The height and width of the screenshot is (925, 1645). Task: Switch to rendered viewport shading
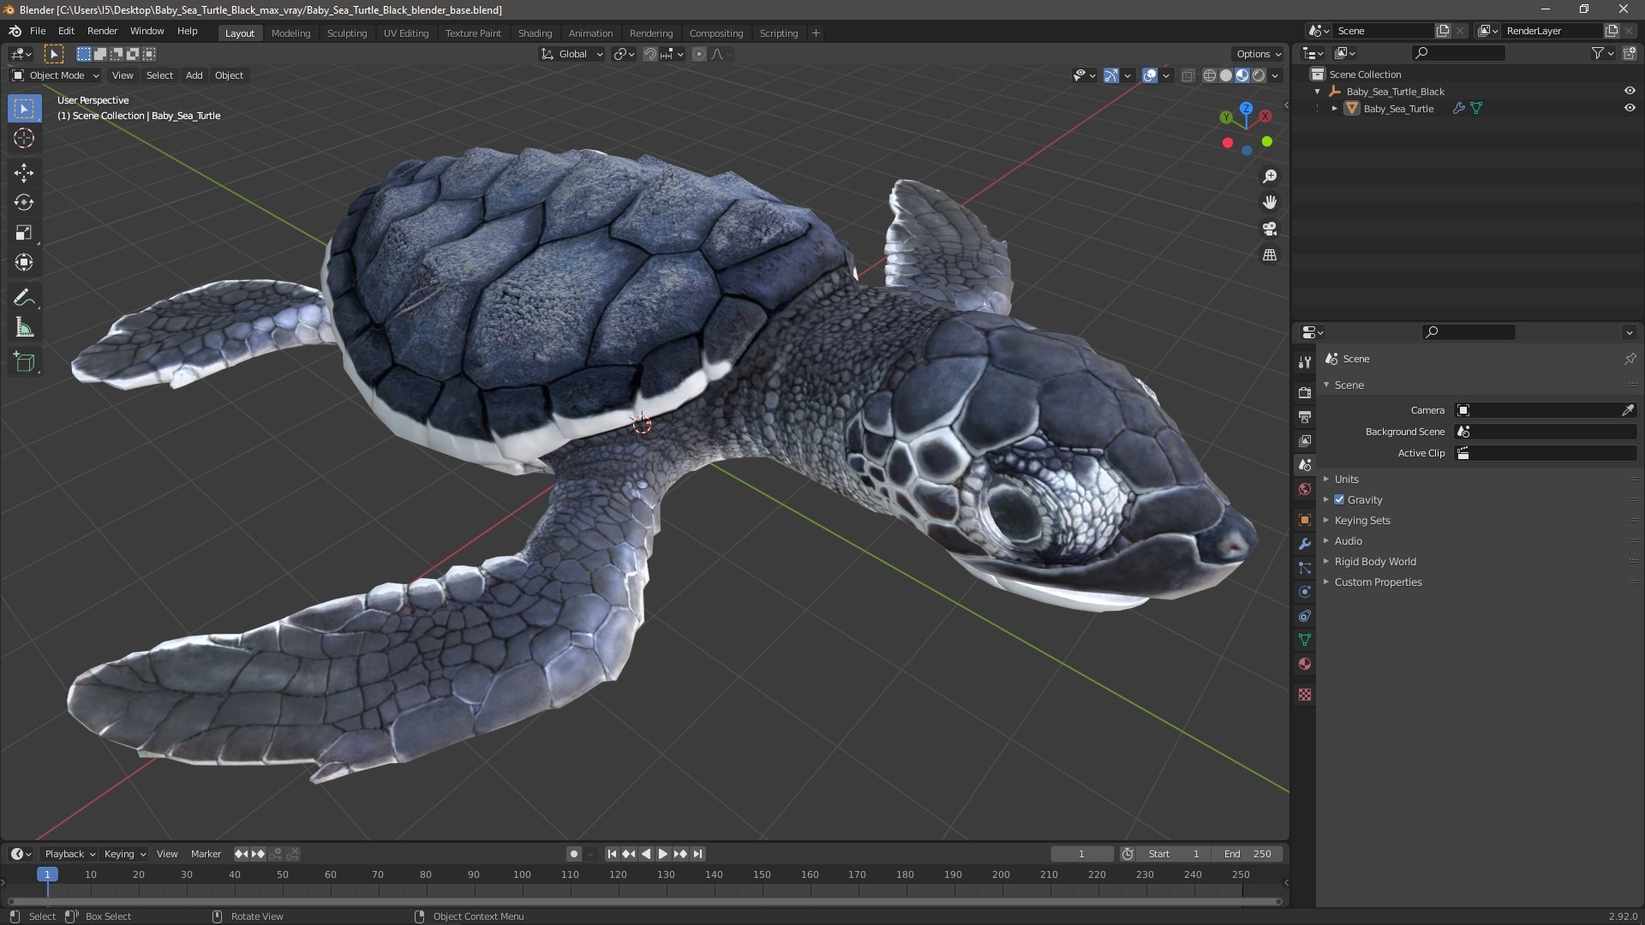pos(1259,75)
